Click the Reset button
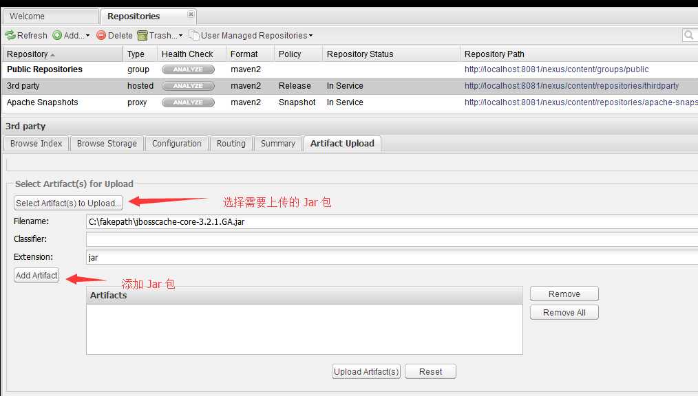The image size is (698, 396). click(x=430, y=371)
